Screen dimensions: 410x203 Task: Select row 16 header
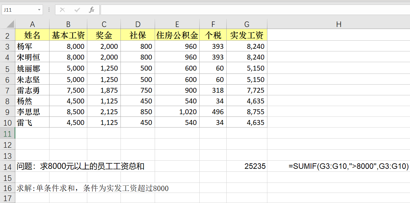tap(7, 188)
